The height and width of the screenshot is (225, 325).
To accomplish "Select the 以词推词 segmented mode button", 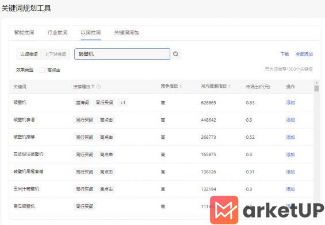I will click(x=29, y=54).
